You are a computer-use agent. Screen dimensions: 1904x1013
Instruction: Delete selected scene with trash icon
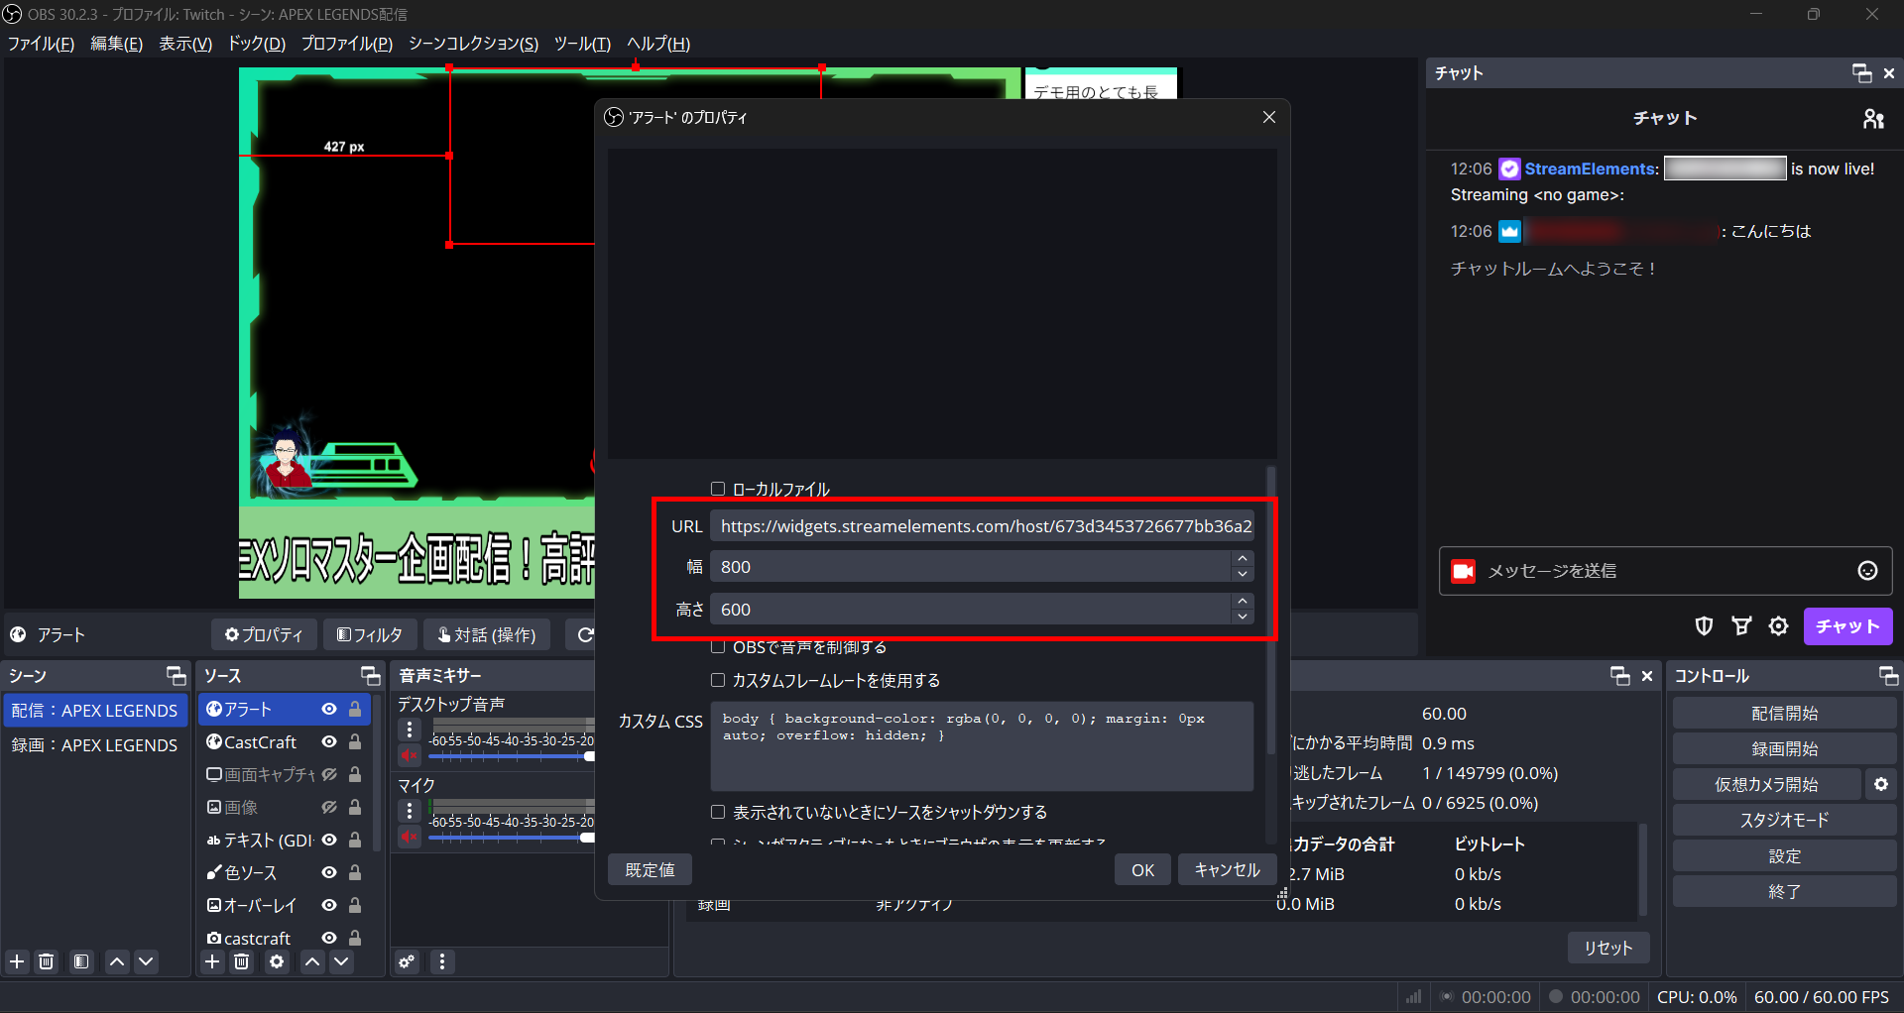46,961
